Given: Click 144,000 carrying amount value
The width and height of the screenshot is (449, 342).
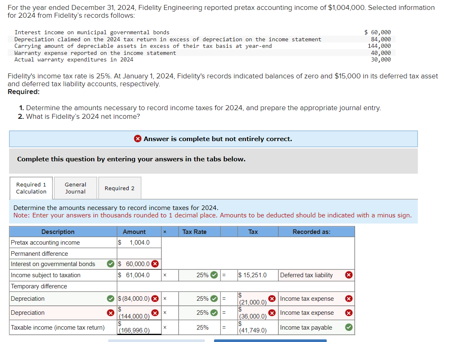Looking at the screenshot, I should [379, 46].
